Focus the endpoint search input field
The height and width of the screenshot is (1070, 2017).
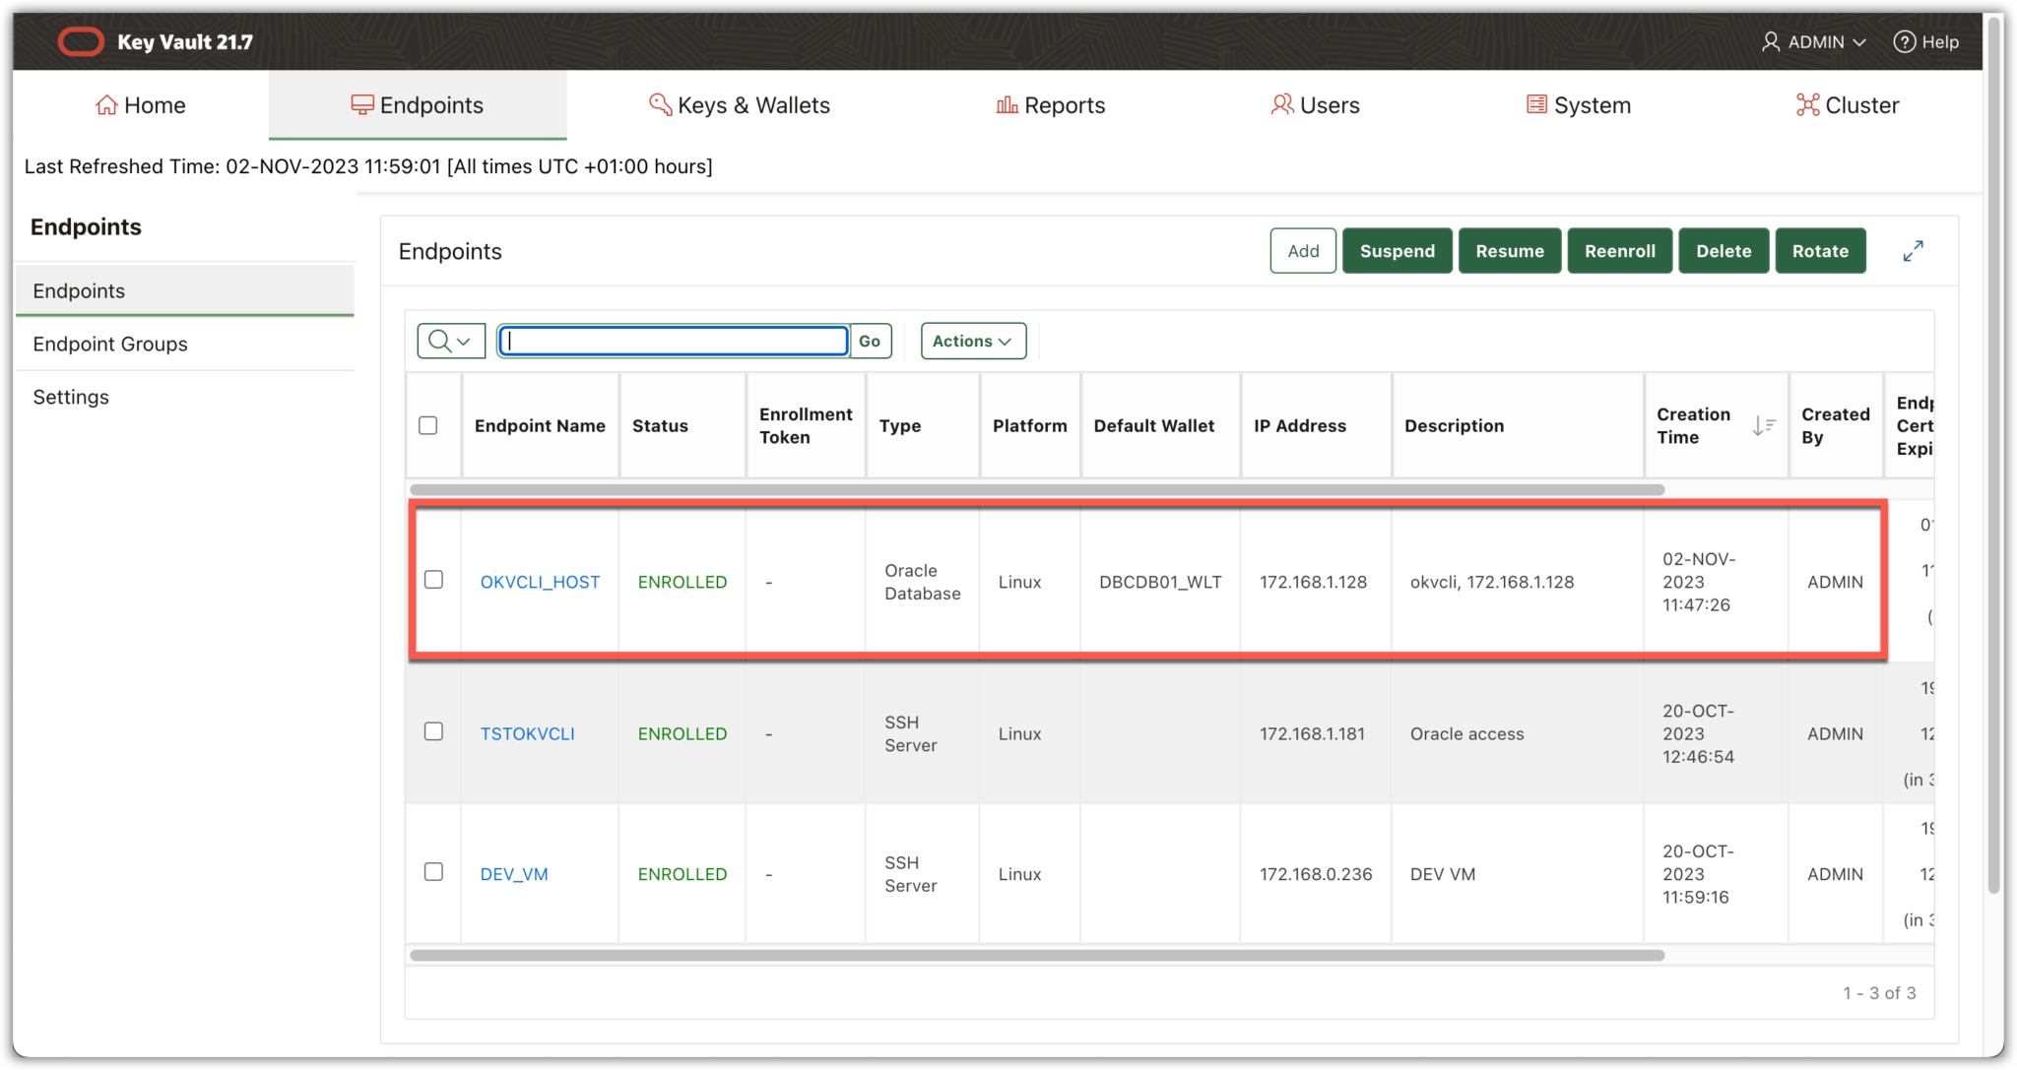[675, 341]
